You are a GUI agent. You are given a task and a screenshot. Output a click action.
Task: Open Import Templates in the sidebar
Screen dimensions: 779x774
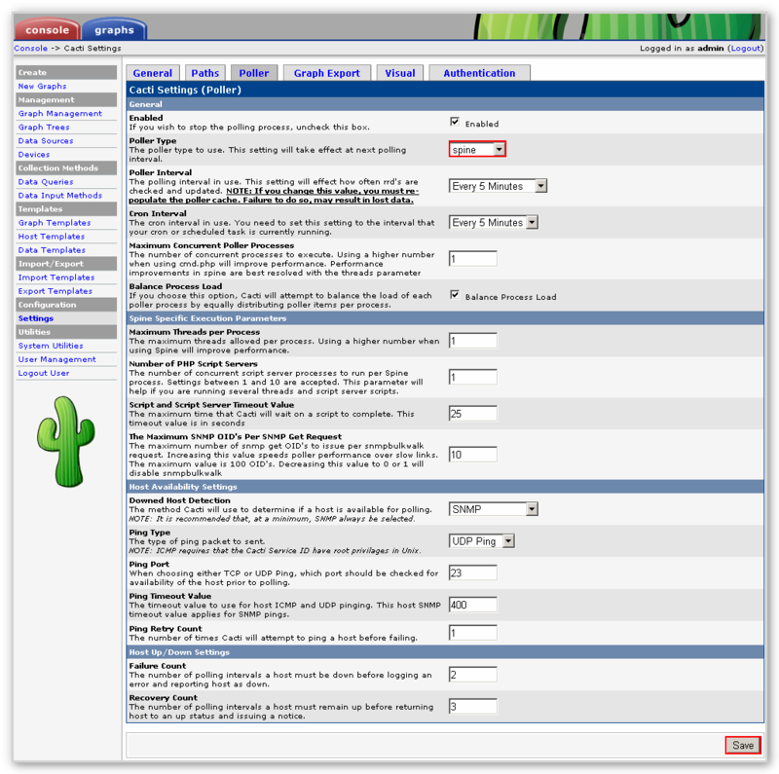pyautogui.click(x=56, y=277)
